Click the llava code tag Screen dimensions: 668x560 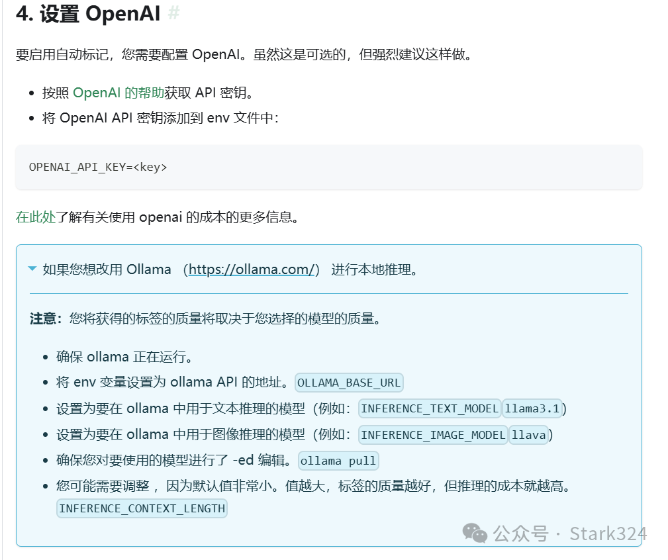click(529, 435)
